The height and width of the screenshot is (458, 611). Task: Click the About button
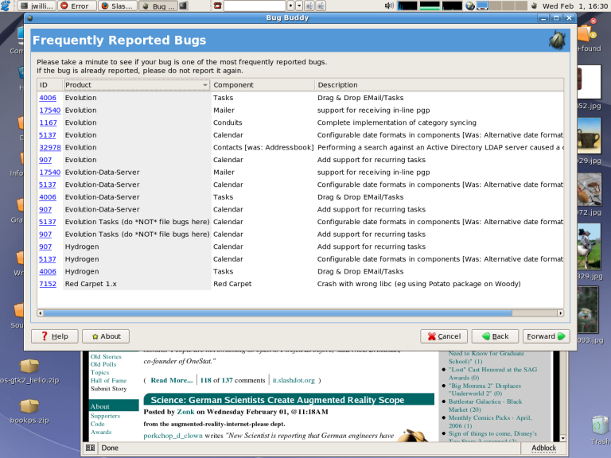[x=106, y=336]
